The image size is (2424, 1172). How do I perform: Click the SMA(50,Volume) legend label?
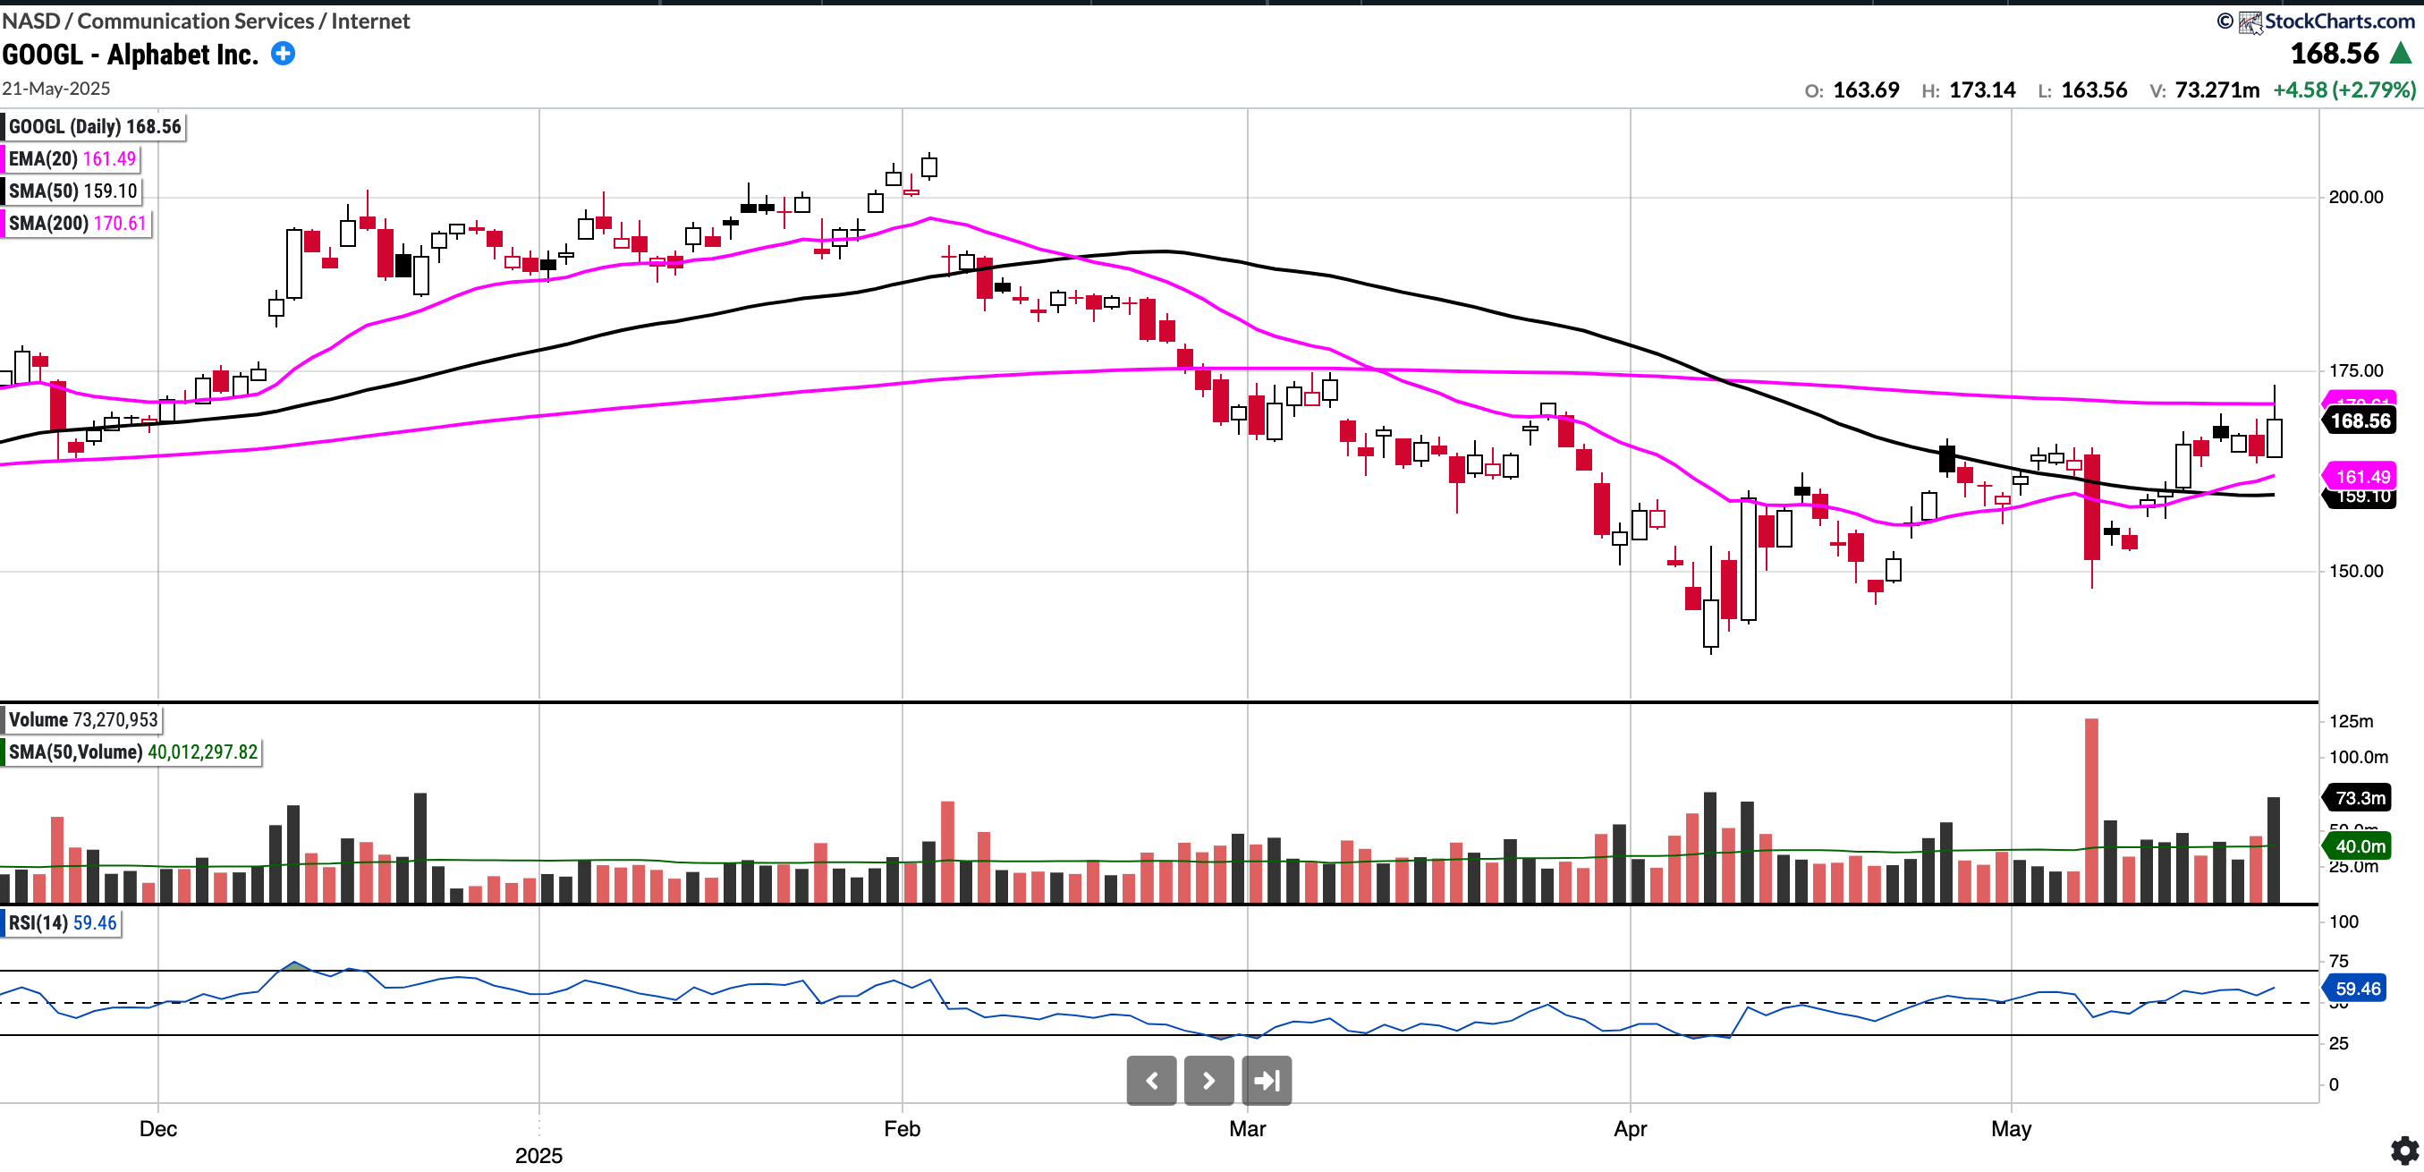pyautogui.click(x=131, y=752)
